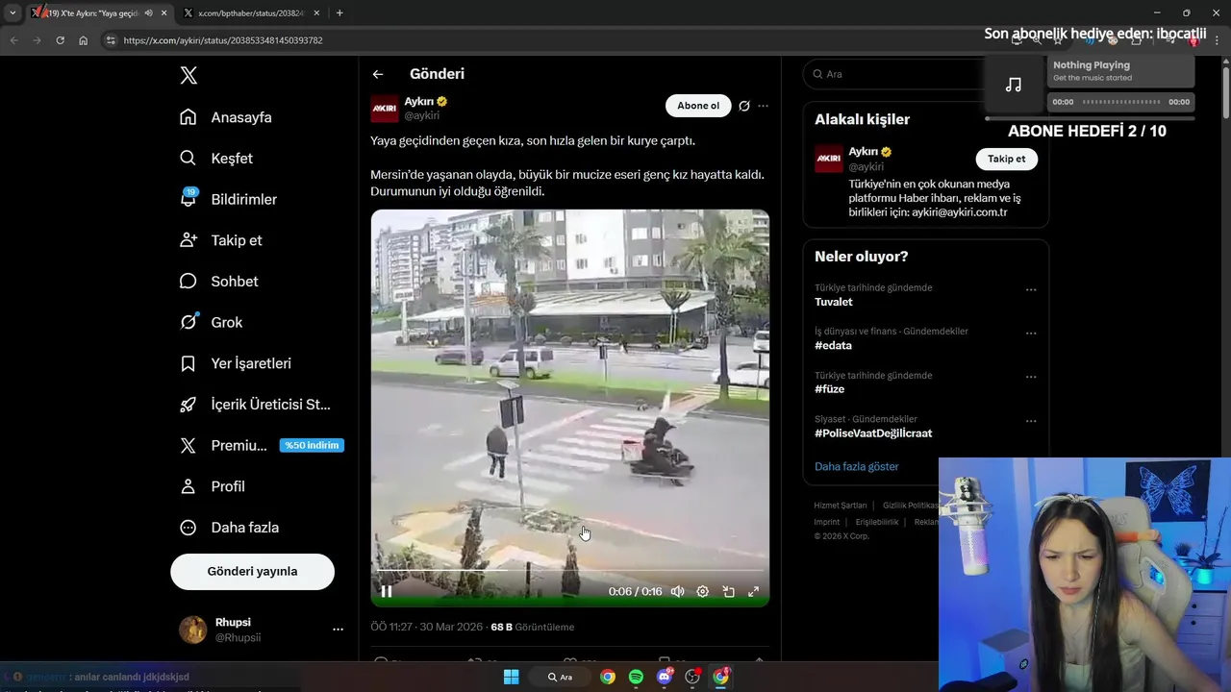The image size is (1231, 692).
Task: Click the Gönderi yayınla button
Action: 252,571
